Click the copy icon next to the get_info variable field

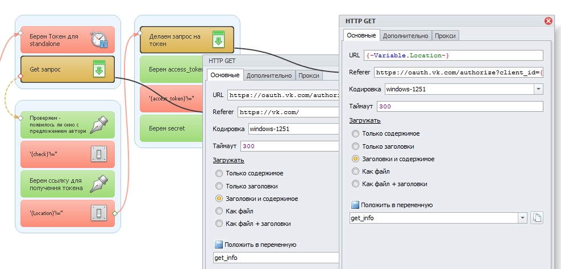coord(537,217)
